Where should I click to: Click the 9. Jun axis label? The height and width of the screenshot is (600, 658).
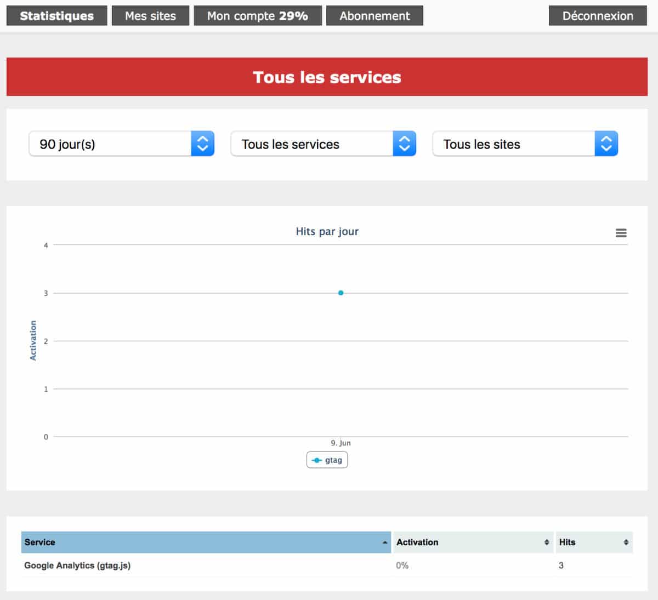click(x=341, y=443)
